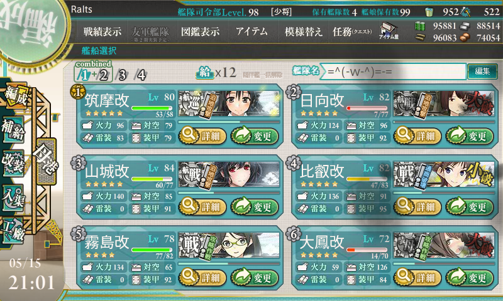Open the 改装 remodel sidebar icon

[13, 163]
